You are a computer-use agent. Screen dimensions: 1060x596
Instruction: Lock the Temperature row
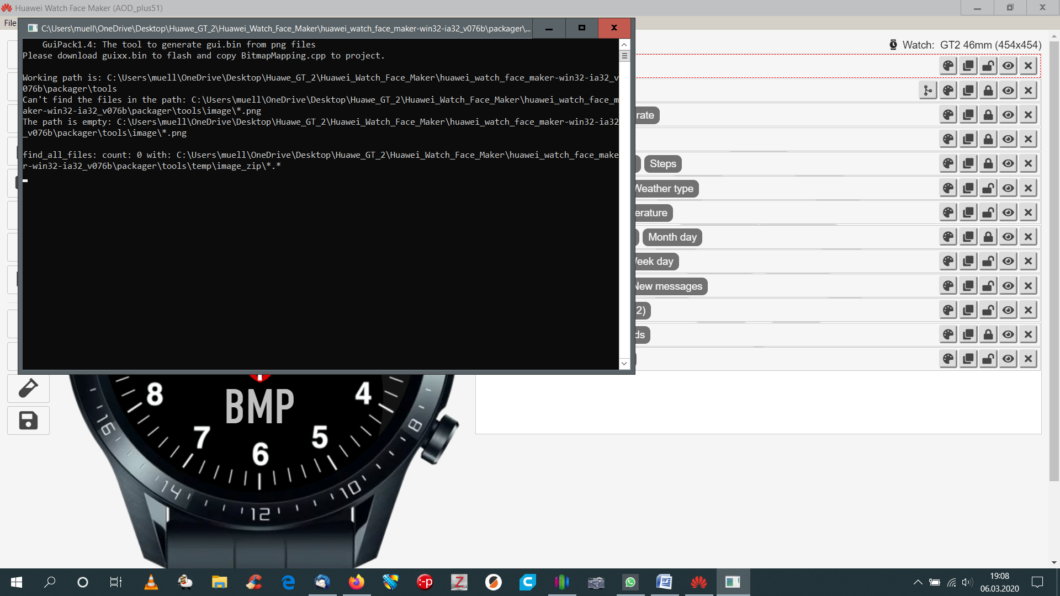[x=988, y=212]
